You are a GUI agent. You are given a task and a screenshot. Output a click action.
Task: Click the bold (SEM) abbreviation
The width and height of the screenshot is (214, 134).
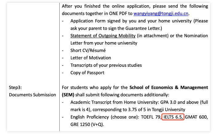tap(68, 95)
